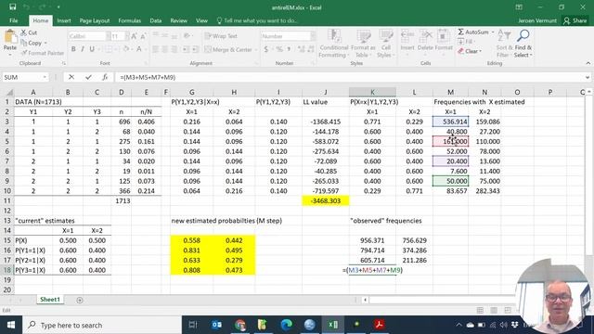Select the yellow cell with -3468.303
This screenshot has height=334, width=594.
[x=326, y=200]
